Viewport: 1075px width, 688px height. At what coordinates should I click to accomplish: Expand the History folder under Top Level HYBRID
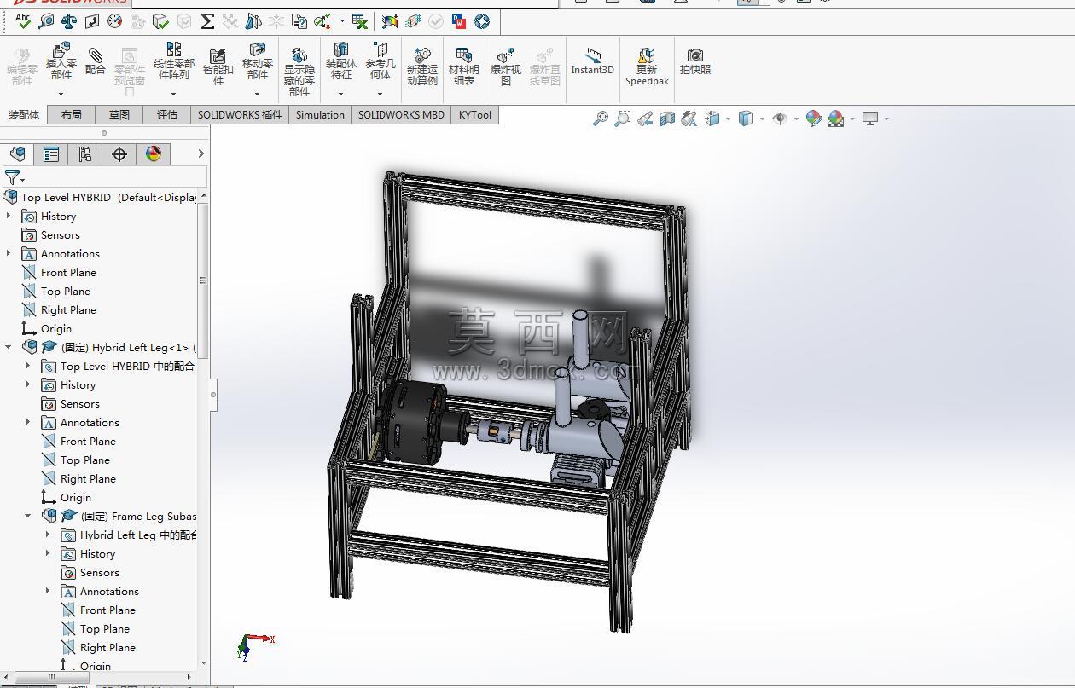[9, 216]
